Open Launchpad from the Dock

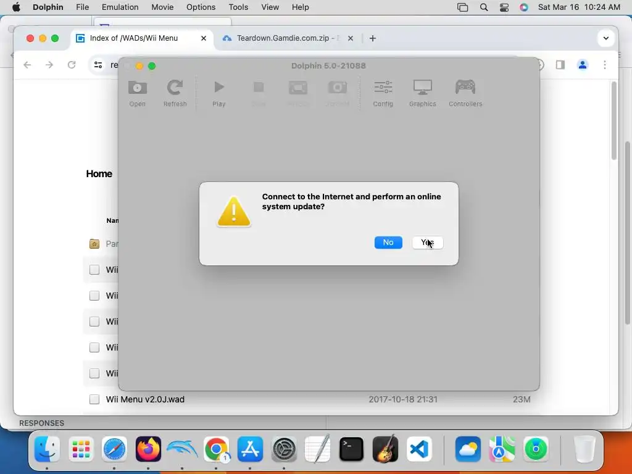(81, 449)
